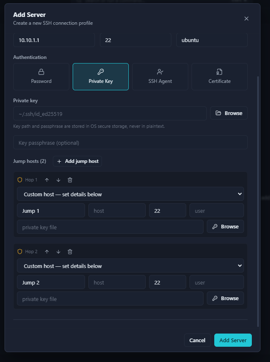Focus Hop 2 private key file field
The image size is (270, 362).
coord(110,299)
